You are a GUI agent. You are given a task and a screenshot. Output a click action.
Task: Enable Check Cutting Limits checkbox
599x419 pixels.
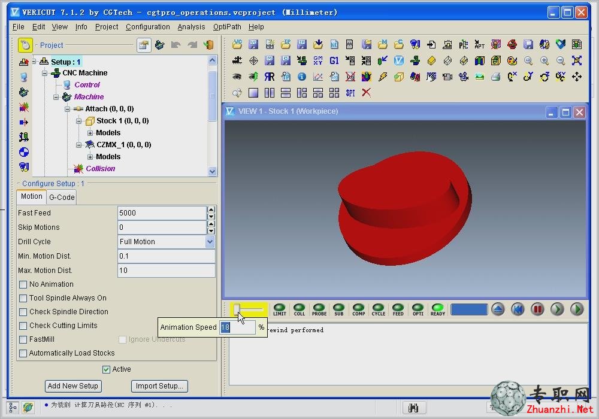point(23,326)
